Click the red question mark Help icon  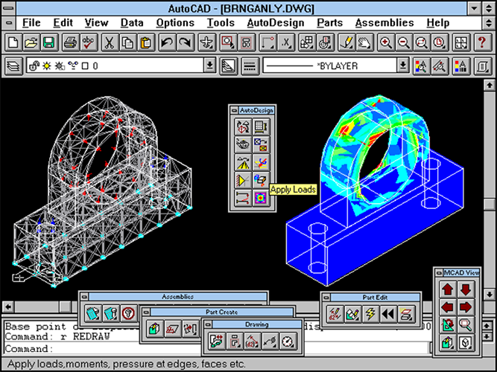[x=482, y=42]
